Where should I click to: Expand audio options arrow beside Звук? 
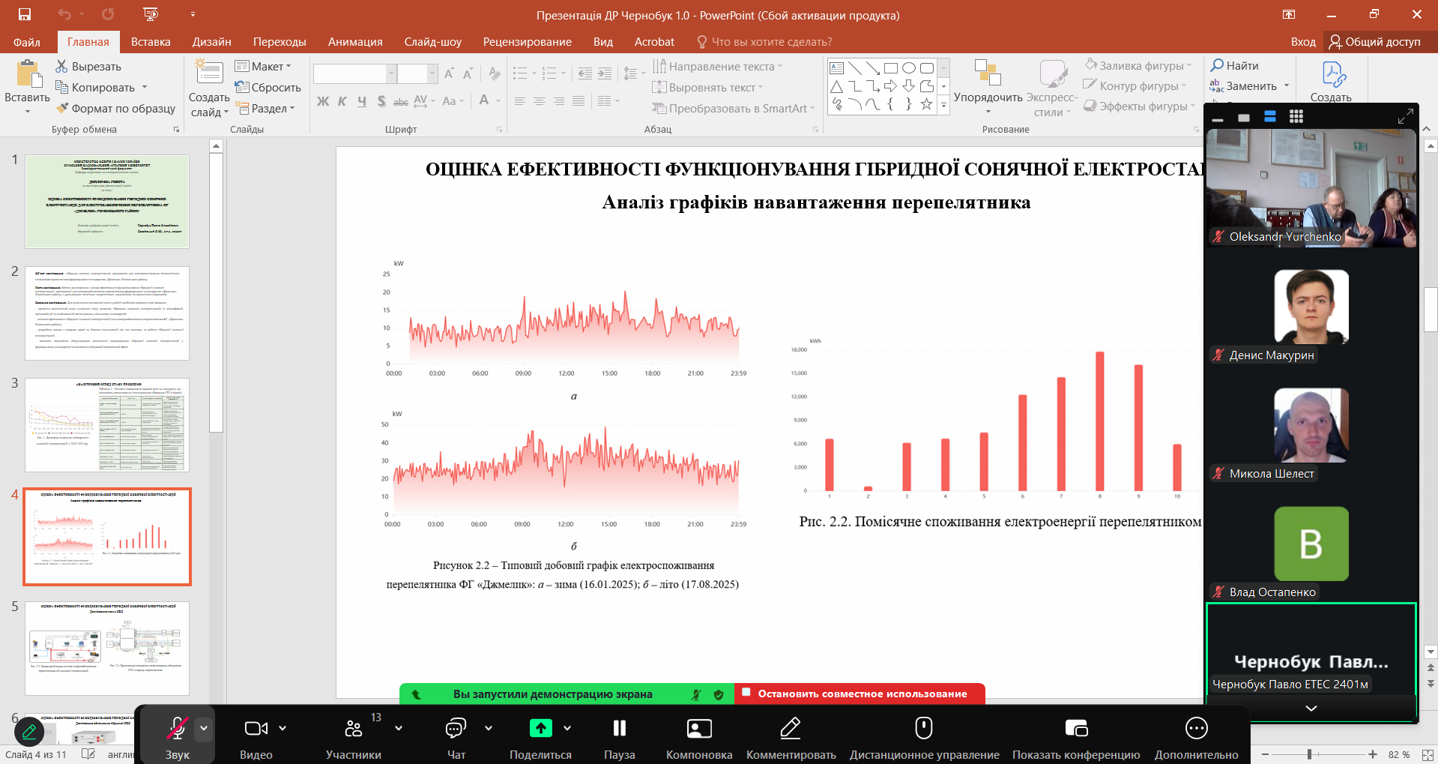204,728
